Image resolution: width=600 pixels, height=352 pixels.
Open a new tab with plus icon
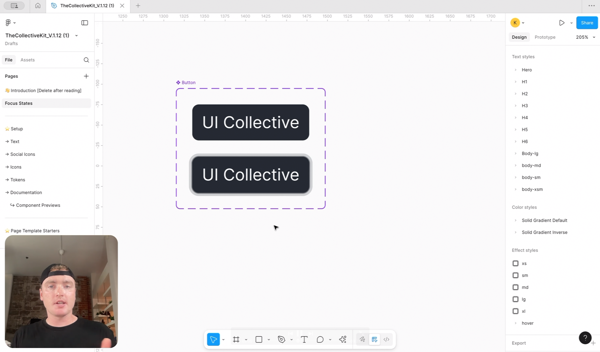point(138,6)
